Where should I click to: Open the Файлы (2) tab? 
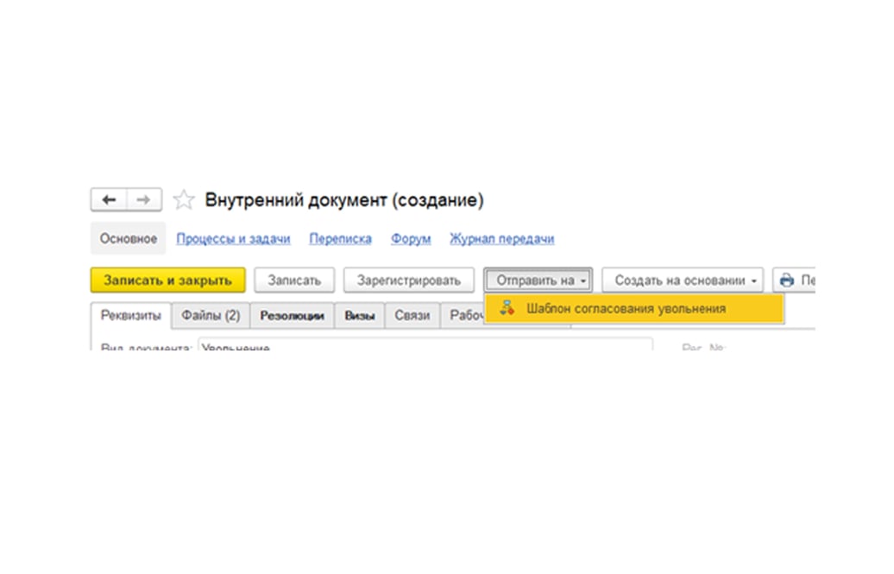pyautogui.click(x=211, y=316)
